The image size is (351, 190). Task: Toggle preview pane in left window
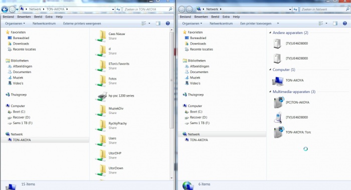(x=158, y=23)
